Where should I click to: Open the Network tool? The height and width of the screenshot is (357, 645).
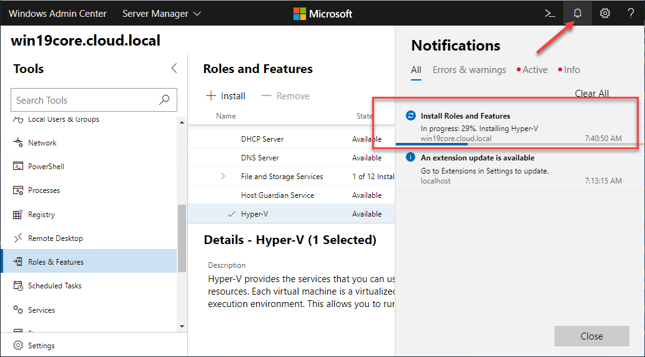tap(42, 143)
